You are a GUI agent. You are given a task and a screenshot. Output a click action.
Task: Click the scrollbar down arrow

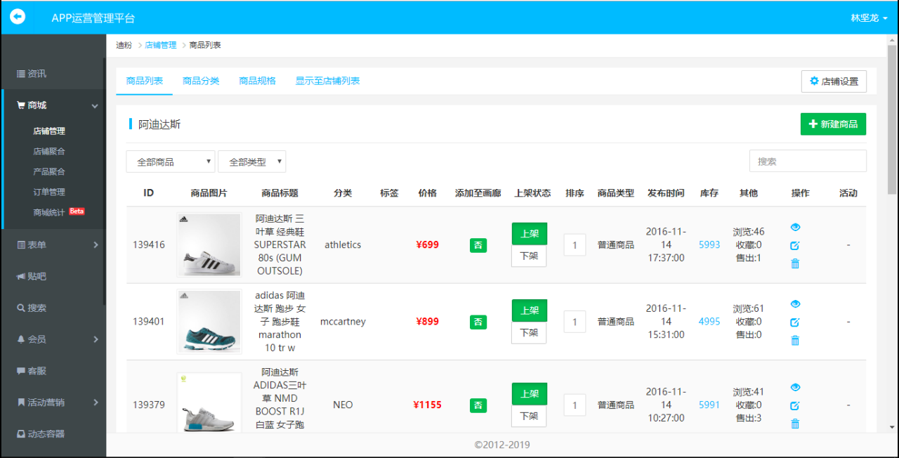pyautogui.click(x=892, y=427)
